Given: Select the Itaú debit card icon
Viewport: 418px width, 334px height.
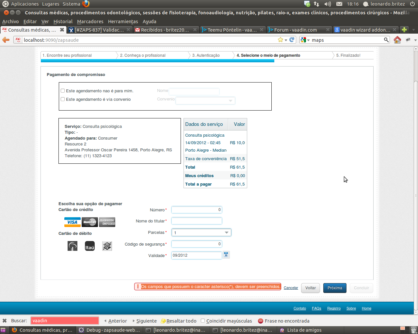Looking at the screenshot, I should [x=90, y=246].
